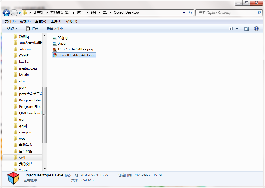Select the qqwj folder in tree
The width and height of the screenshot is (265, 188).
coord(23,126)
